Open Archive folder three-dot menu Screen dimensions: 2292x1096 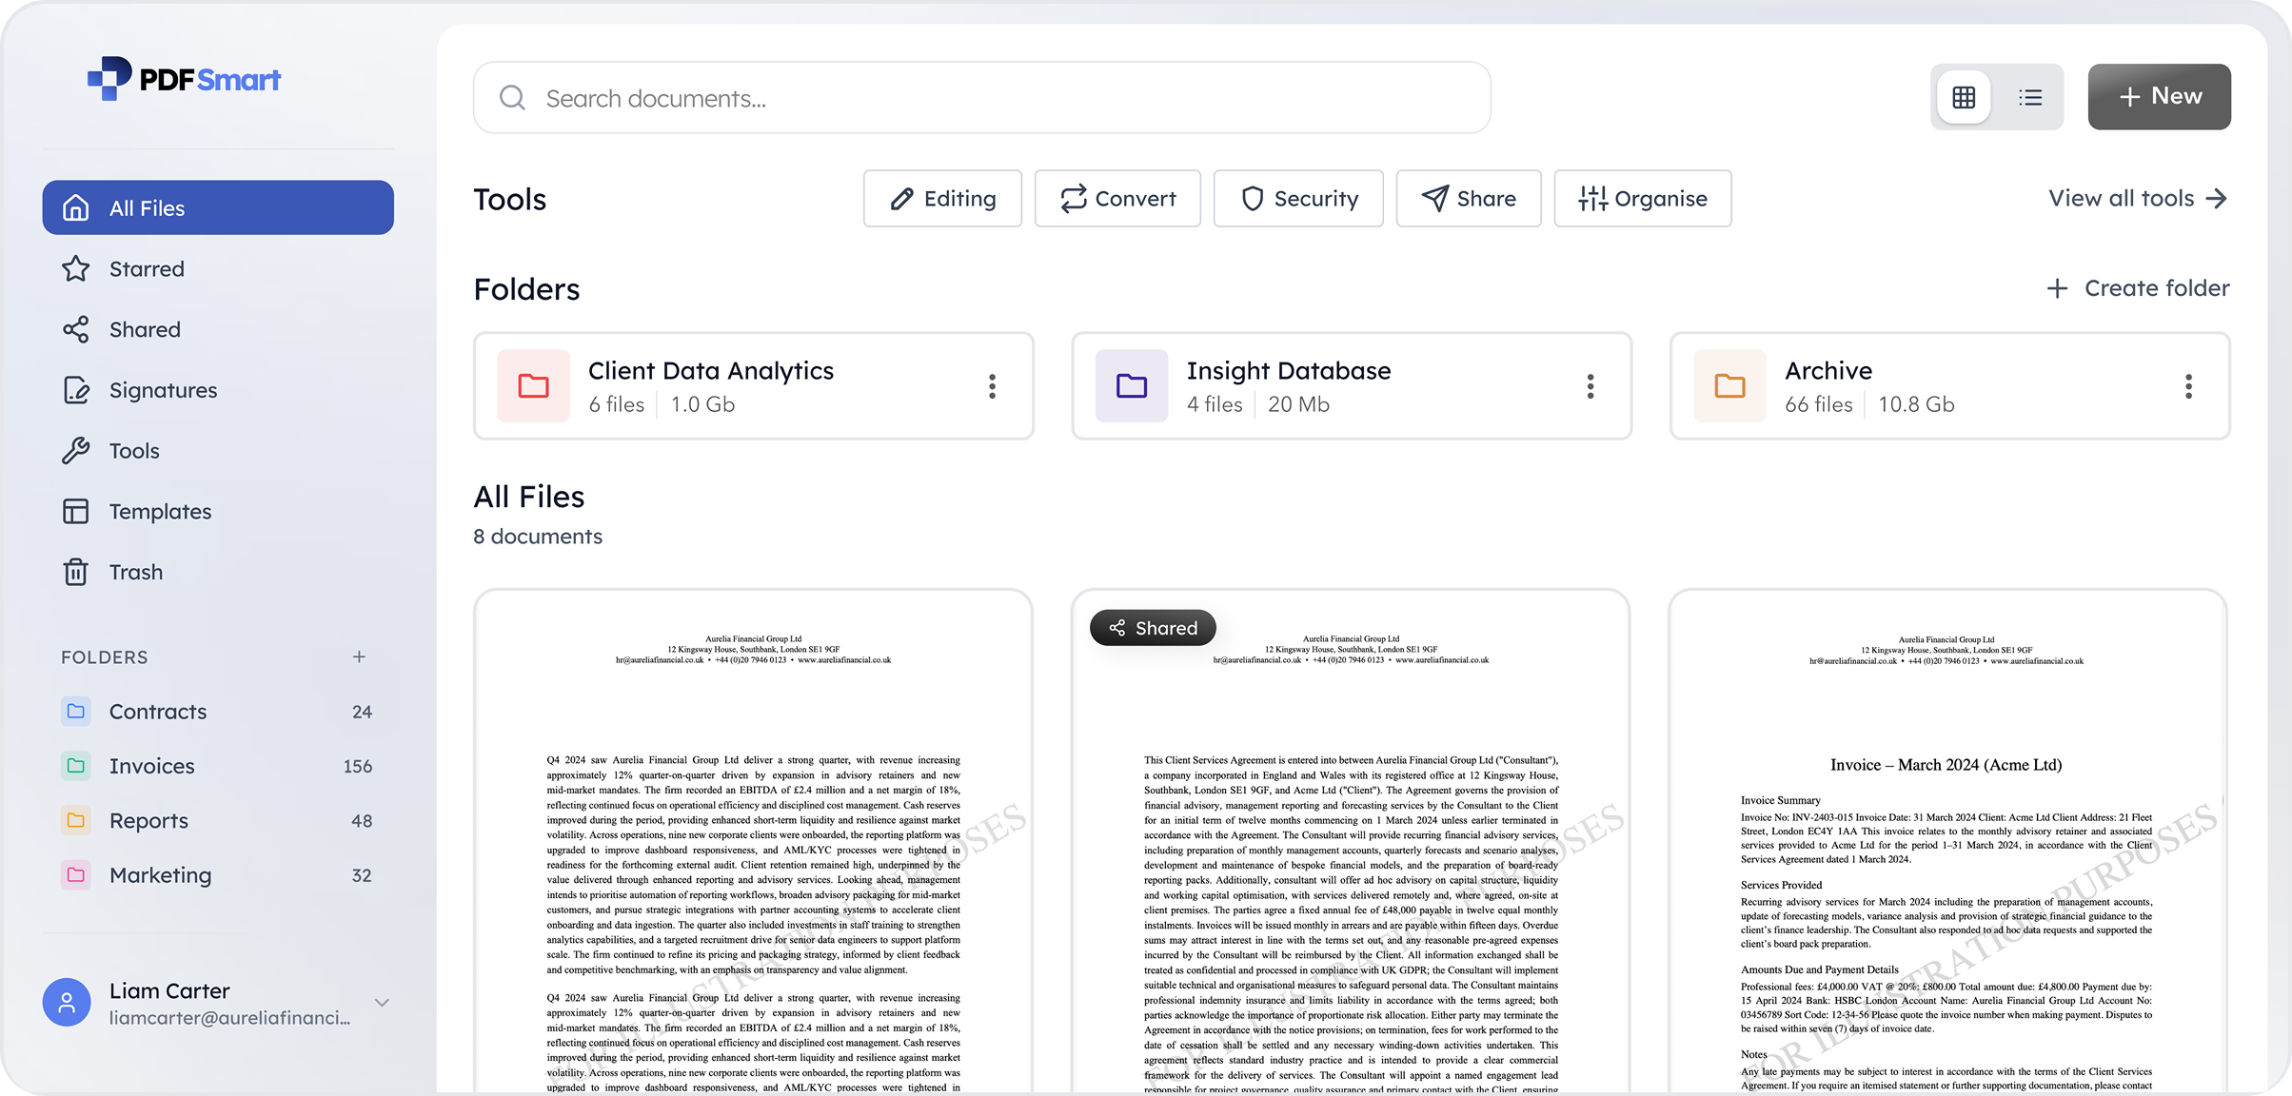coord(2188,386)
